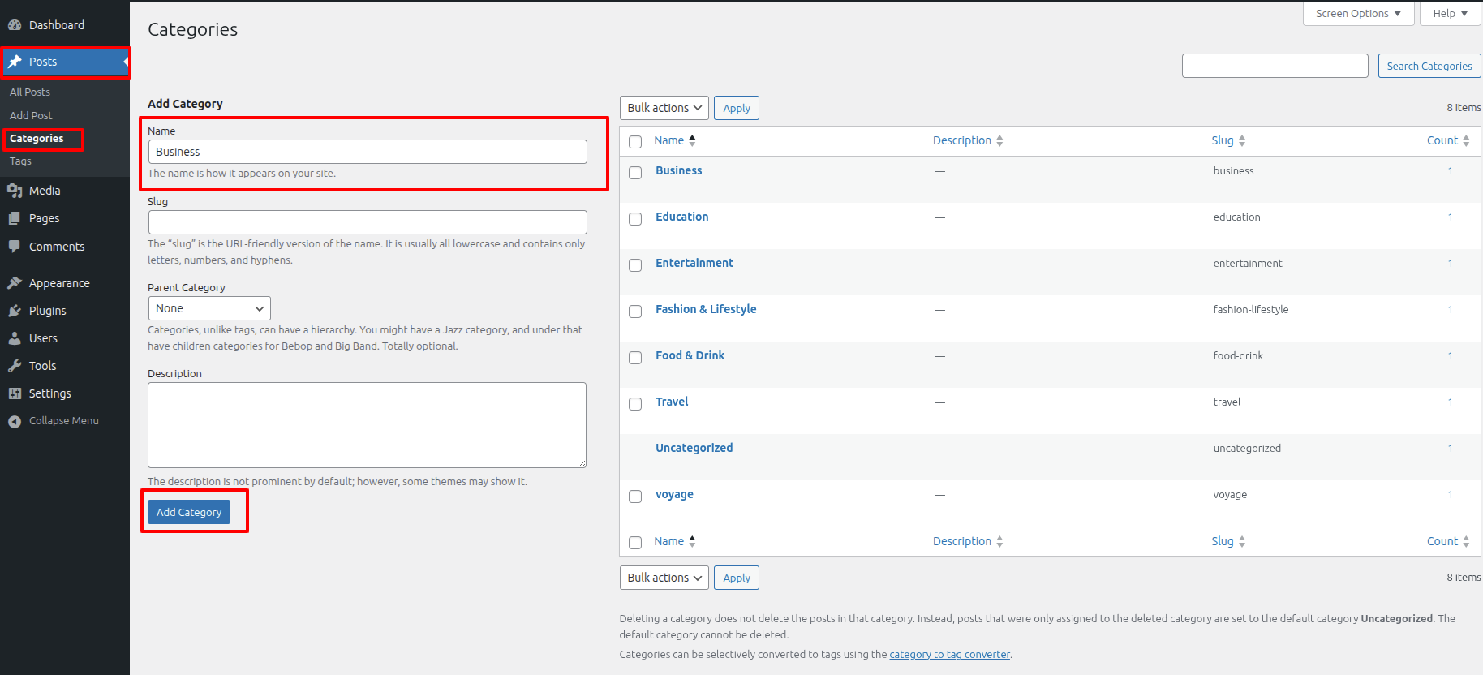
Task: Expand the Screen Options panel
Action: [x=1357, y=14]
